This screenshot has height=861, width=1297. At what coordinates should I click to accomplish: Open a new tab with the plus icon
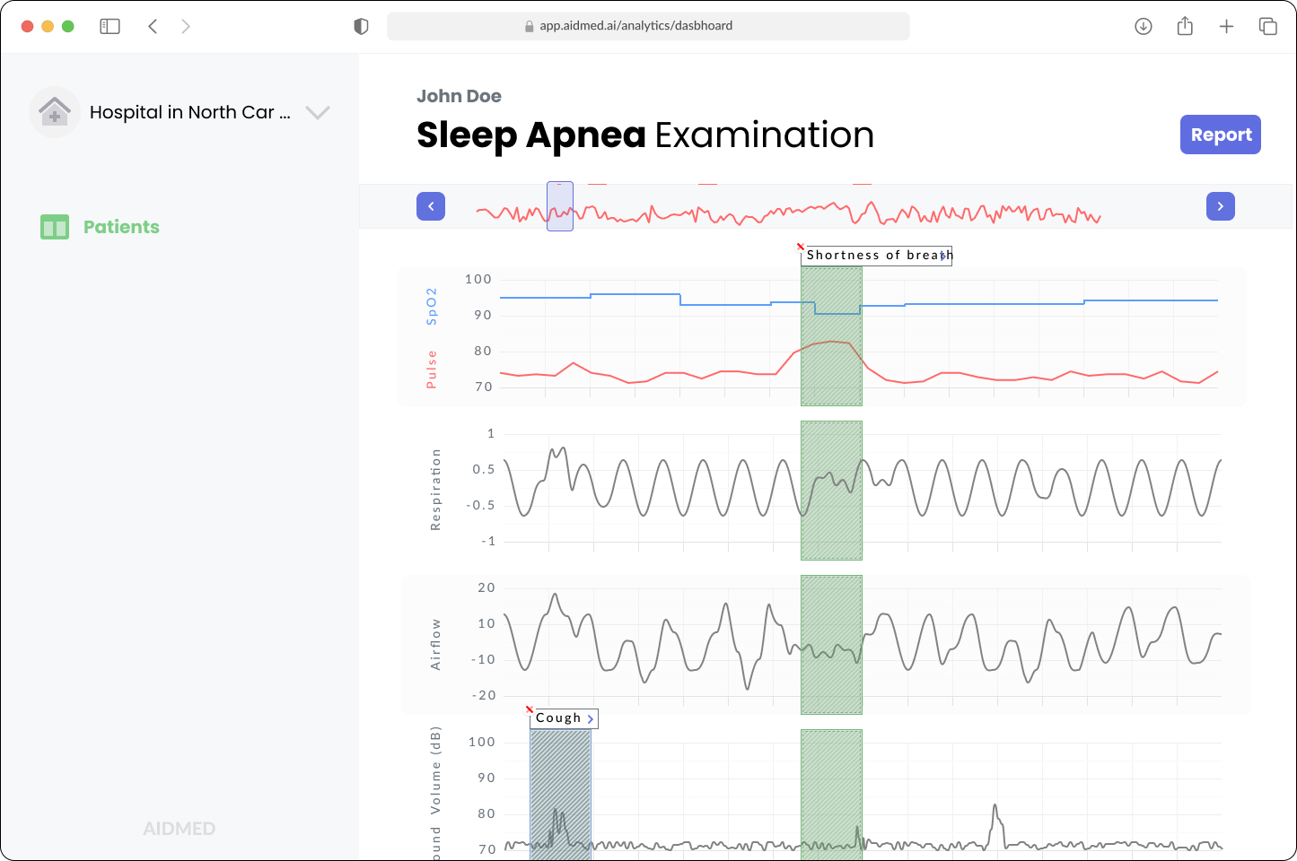pos(1226,26)
